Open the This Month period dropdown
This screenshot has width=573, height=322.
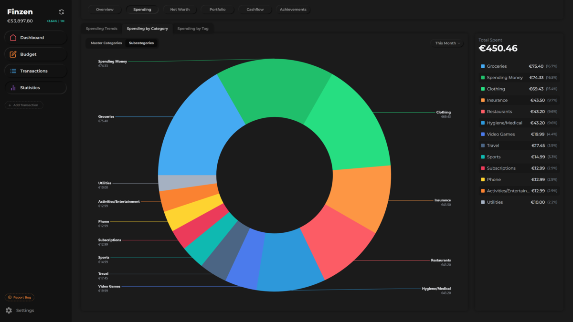point(447,43)
